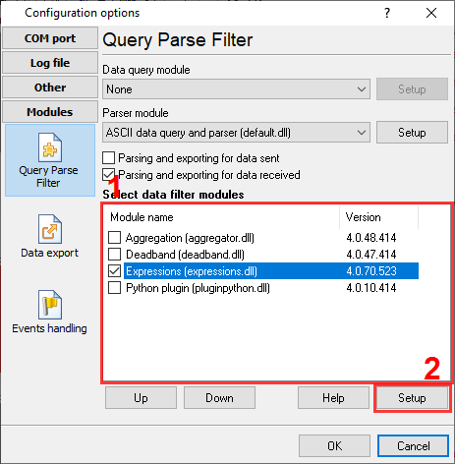Switch to the Modules tab
Viewport: 455px width, 464px height.
click(x=50, y=112)
